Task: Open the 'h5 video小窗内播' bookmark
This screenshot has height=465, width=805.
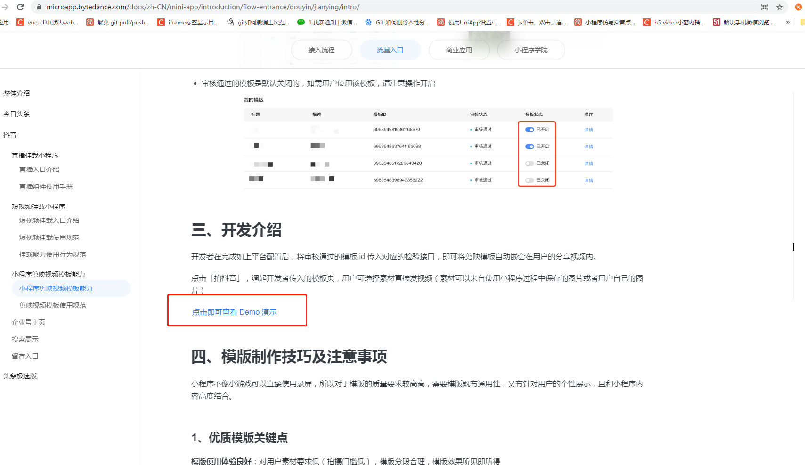Action: [674, 22]
